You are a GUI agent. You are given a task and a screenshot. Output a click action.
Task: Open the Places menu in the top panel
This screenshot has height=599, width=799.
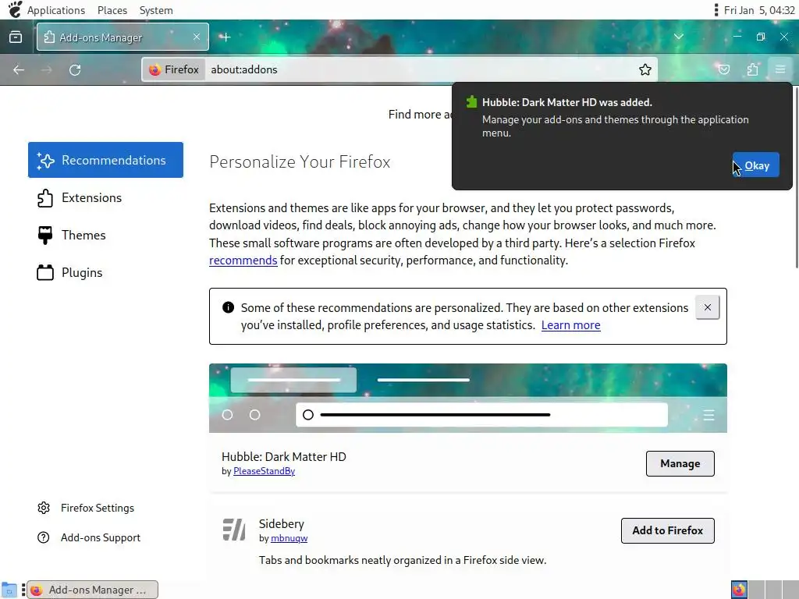click(x=112, y=10)
